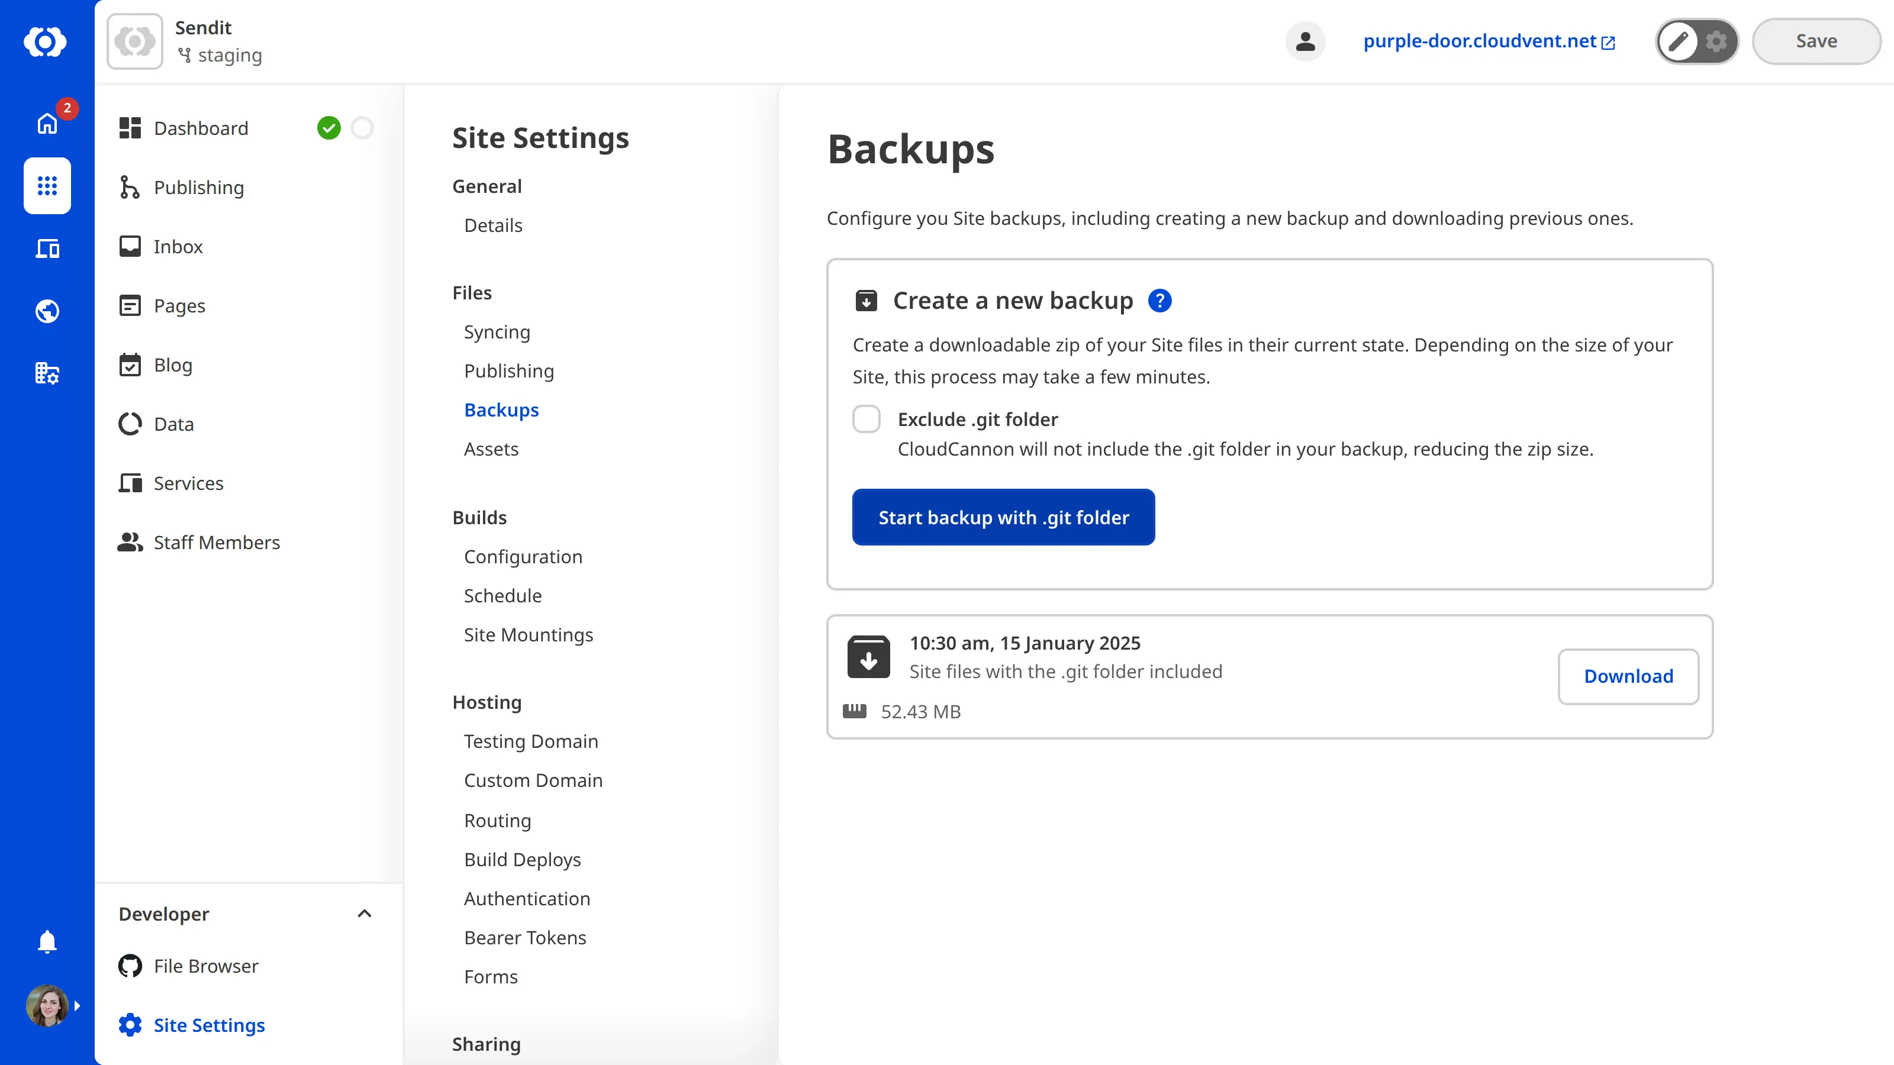Screen dimensions: 1894x1065
Task: Select Assets under Files settings
Action: point(491,448)
